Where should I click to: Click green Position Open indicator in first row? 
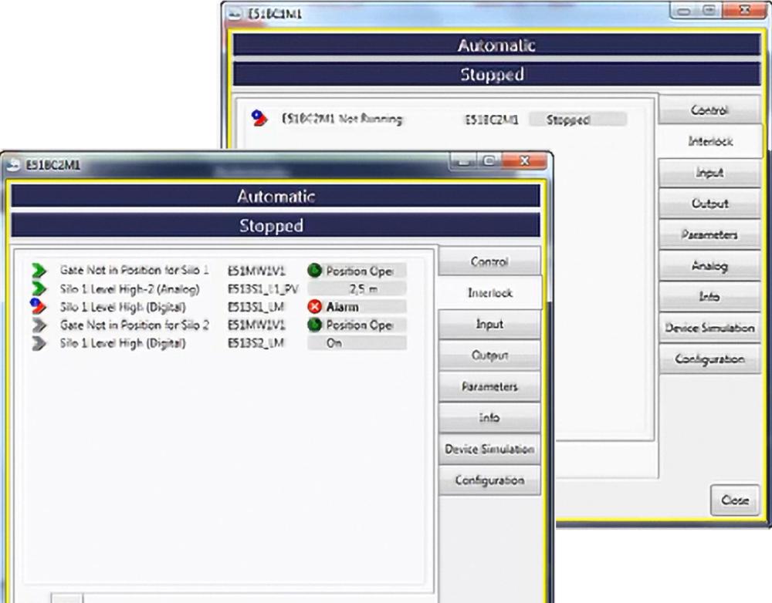(x=315, y=271)
